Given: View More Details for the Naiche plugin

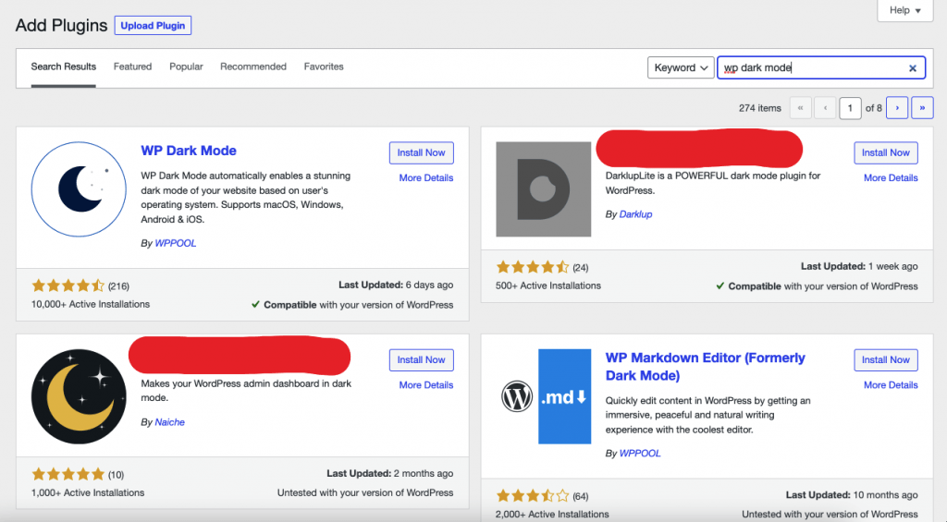Looking at the screenshot, I should (x=425, y=385).
